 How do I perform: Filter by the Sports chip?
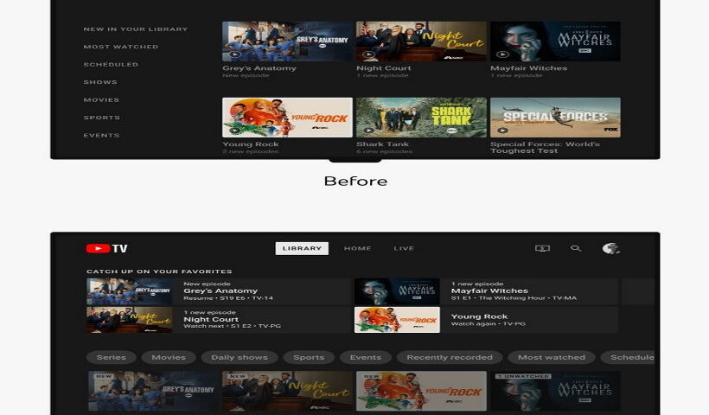309,357
